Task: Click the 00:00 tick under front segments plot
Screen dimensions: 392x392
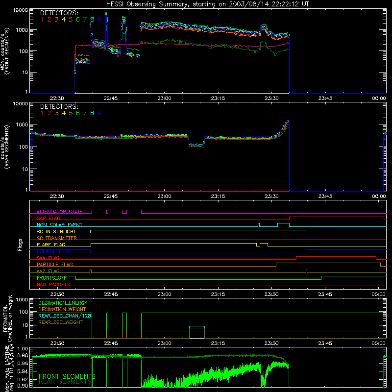Action: (379, 98)
